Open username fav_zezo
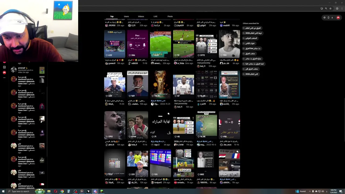 (227, 145)
